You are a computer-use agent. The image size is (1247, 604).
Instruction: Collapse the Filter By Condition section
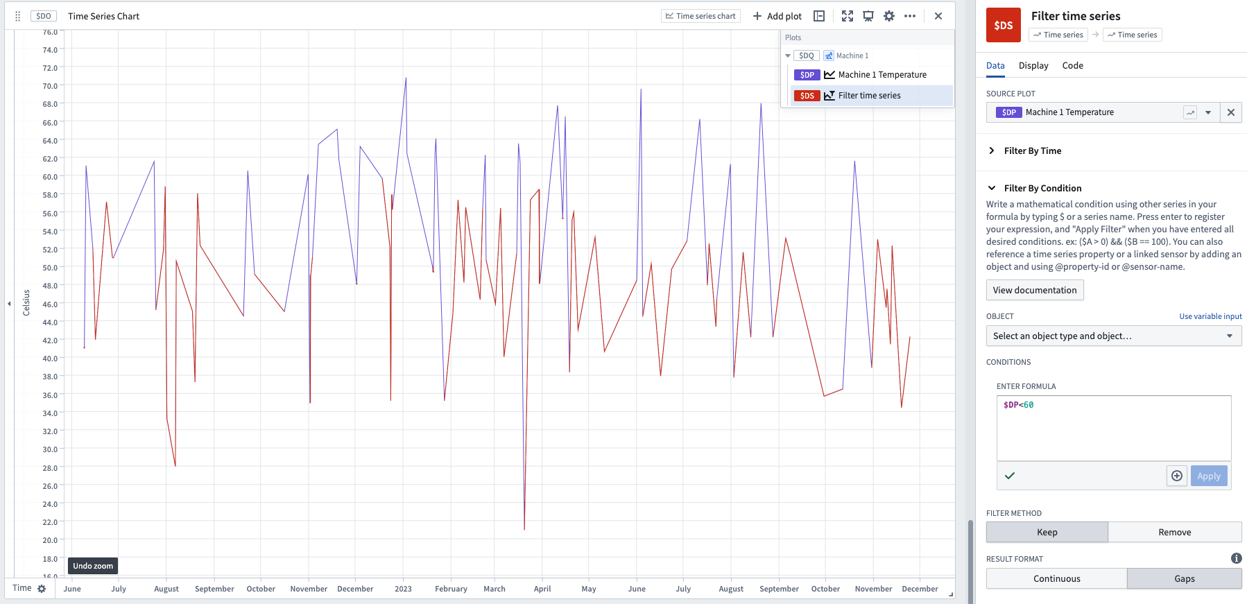[x=992, y=188]
